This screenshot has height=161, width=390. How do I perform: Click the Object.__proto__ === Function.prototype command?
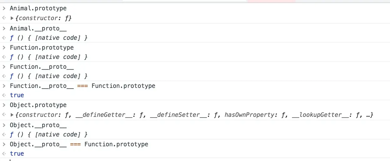[x=79, y=144]
